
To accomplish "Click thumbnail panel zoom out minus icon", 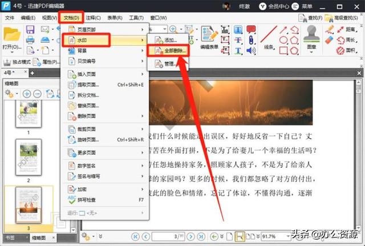I will point(38,94).
